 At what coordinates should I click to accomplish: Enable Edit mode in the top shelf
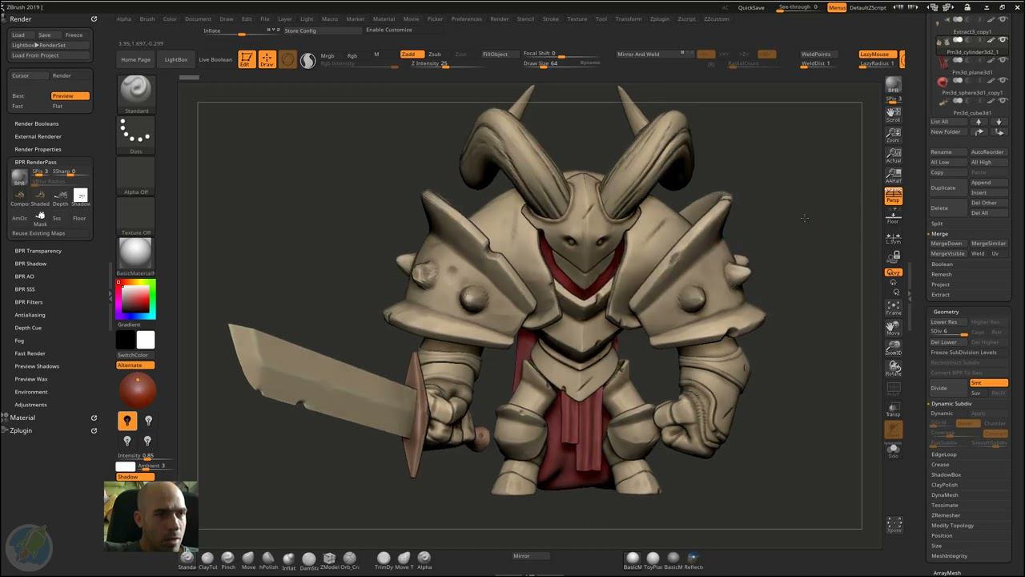[x=247, y=59]
